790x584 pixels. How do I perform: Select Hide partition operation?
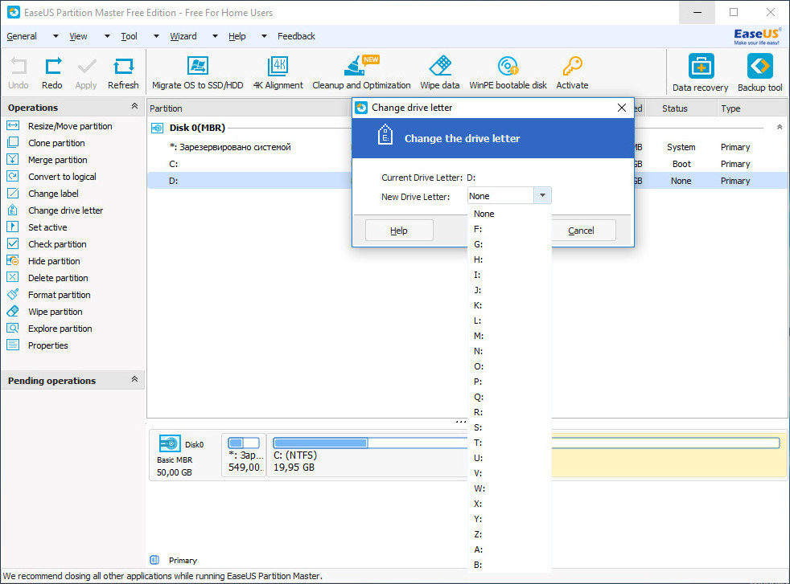54,261
